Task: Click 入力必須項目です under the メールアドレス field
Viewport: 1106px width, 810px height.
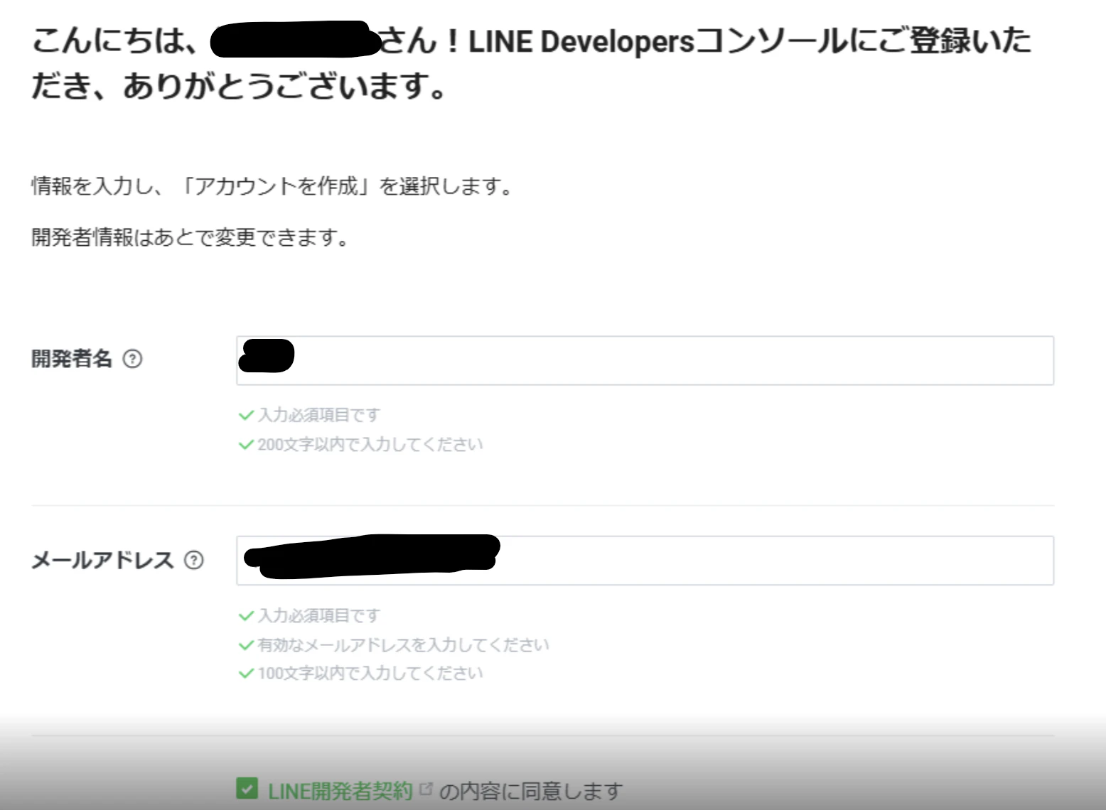Action: (x=318, y=616)
